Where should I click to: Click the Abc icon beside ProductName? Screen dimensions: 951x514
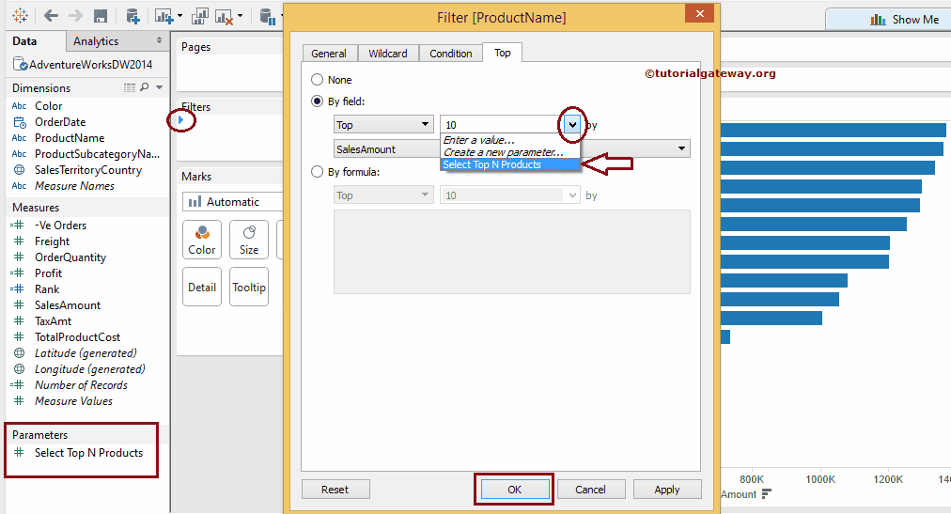pos(19,138)
